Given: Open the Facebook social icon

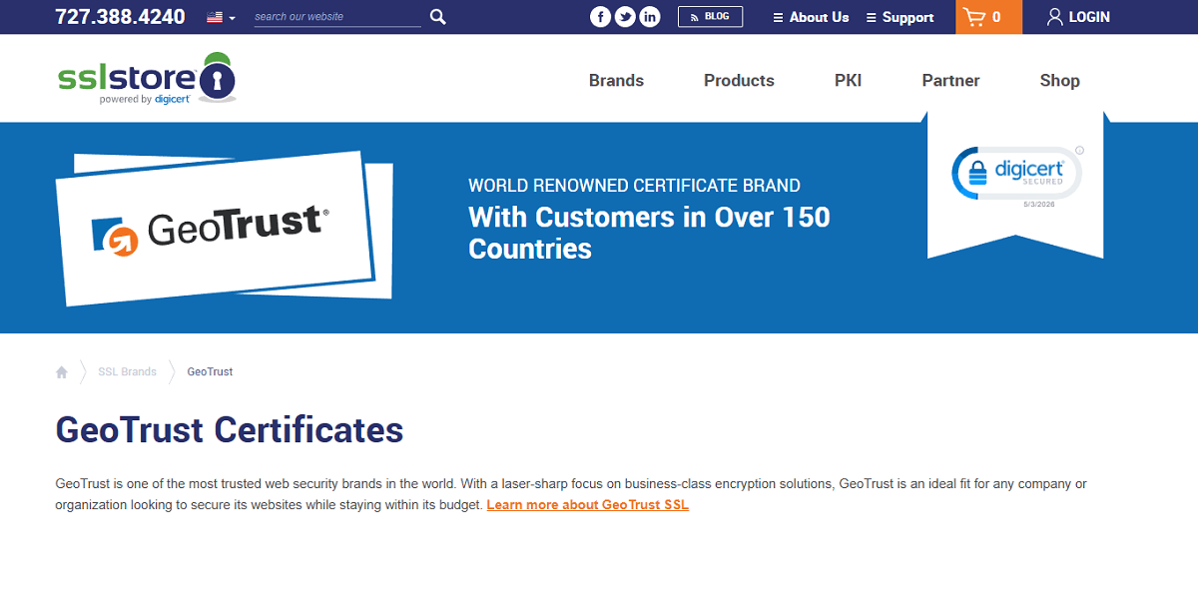Looking at the screenshot, I should click(x=600, y=17).
